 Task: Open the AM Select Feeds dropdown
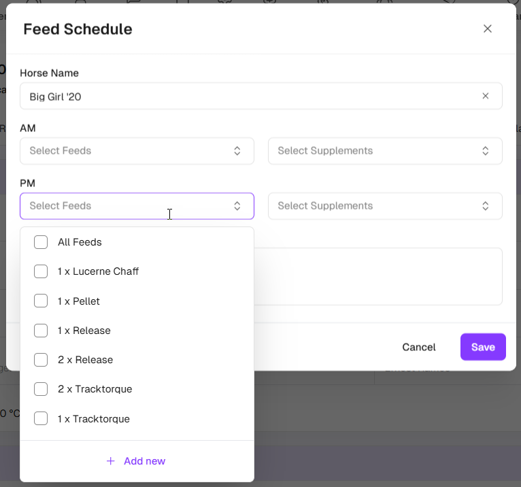click(x=129, y=151)
